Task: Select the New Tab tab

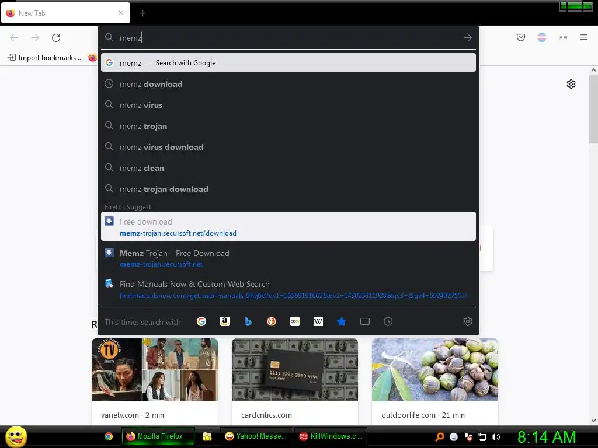Action: point(65,13)
